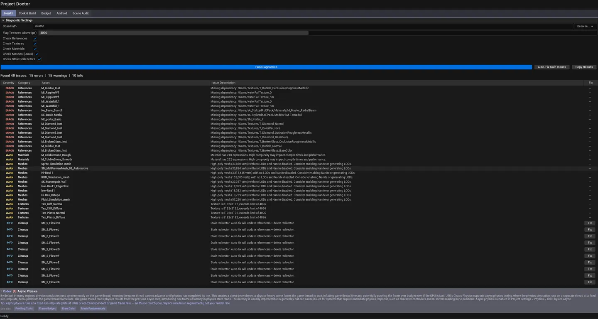Collapse the Codex Async Physics panel
The image size is (598, 319).
[1, 291]
